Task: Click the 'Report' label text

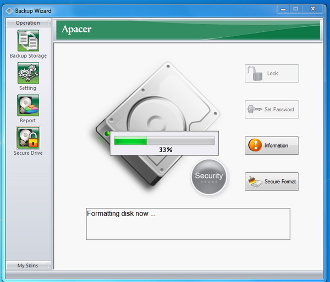Action: pos(28,121)
